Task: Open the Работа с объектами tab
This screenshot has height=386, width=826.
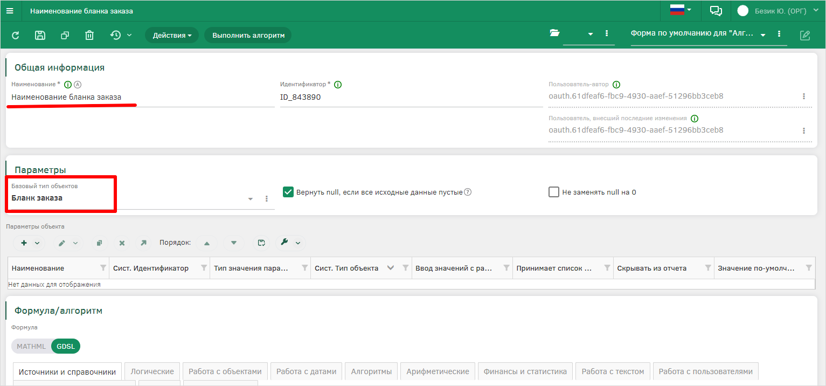Action: pyautogui.click(x=225, y=371)
